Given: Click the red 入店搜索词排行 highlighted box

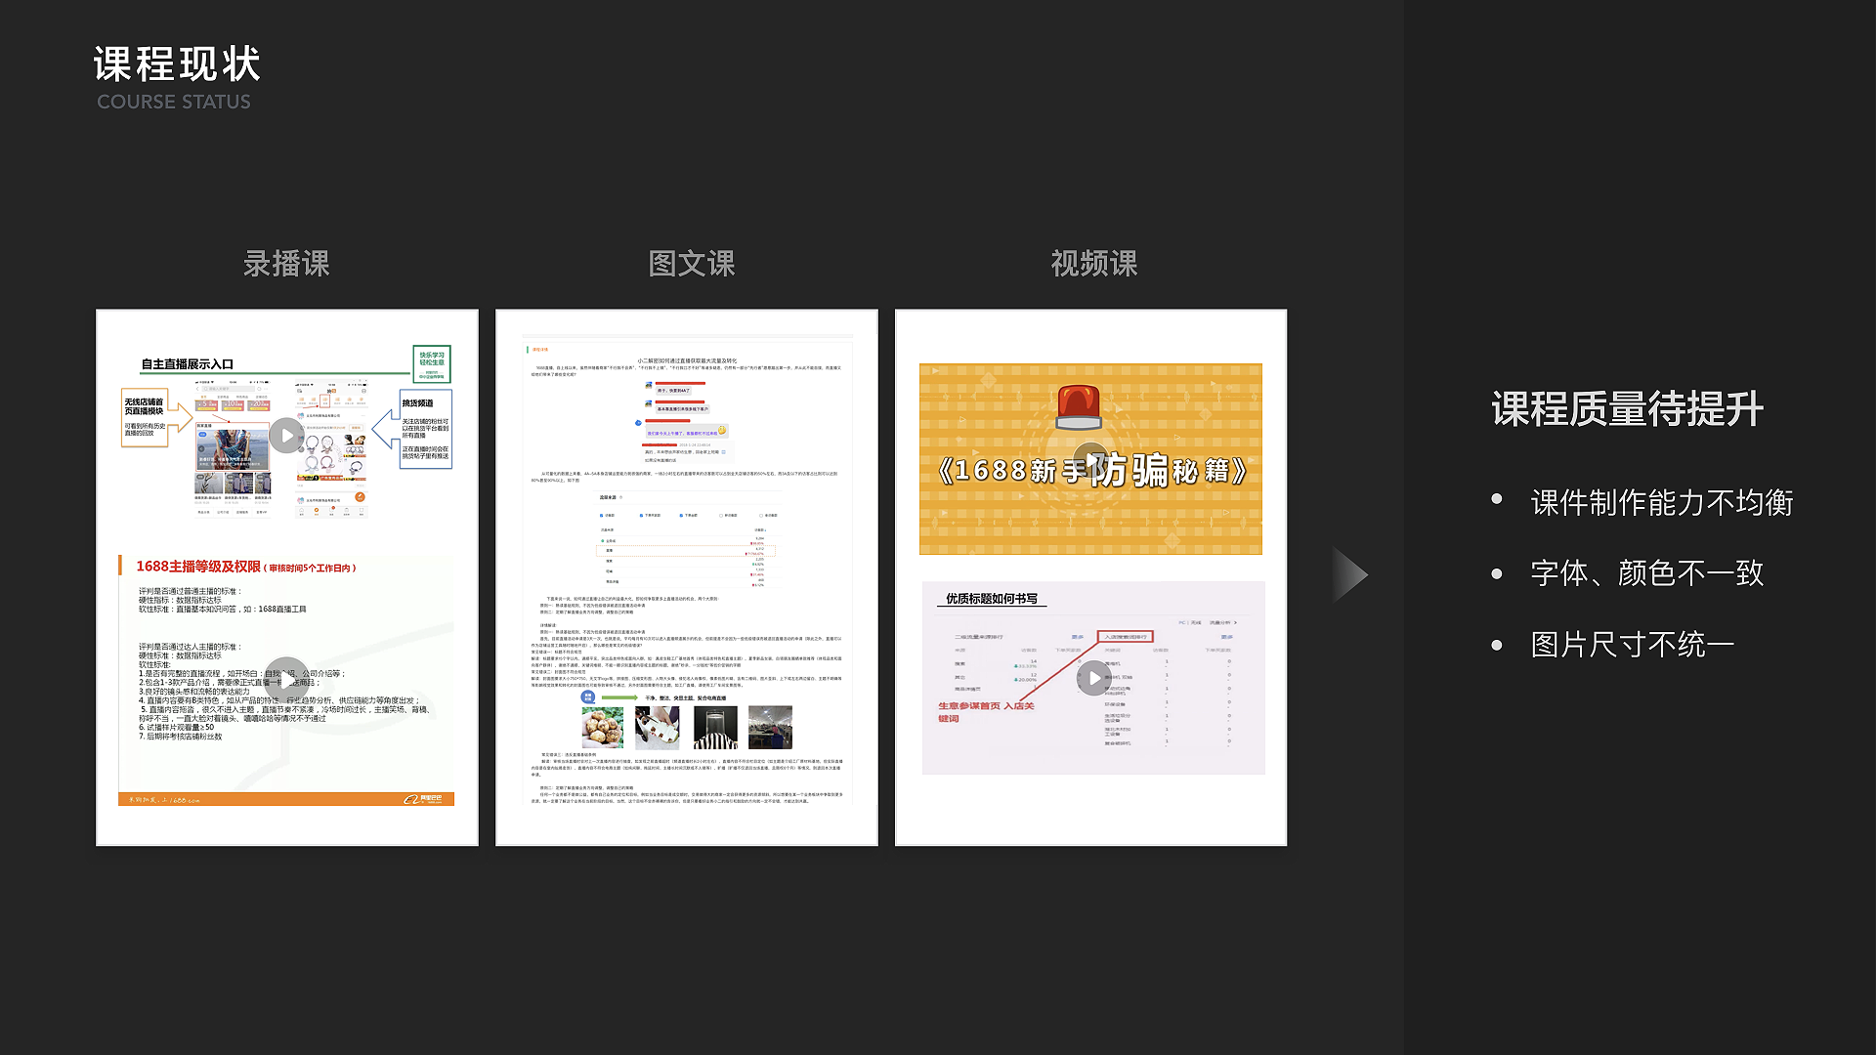Looking at the screenshot, I should (x=1126, y=637).
